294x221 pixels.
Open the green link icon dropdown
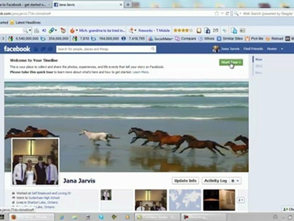(x=53, y=30)
